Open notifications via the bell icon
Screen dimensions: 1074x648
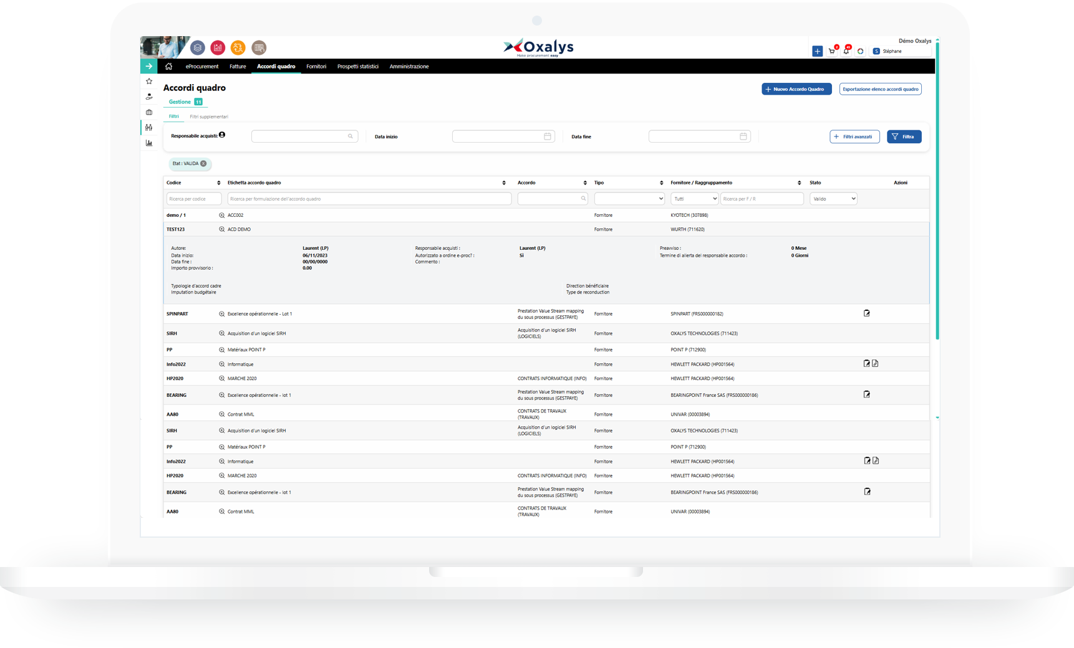coord(846,51)
